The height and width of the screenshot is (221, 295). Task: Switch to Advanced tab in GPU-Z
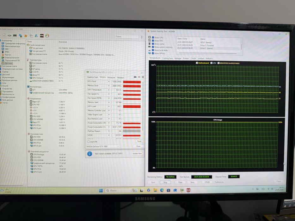(x=111, y=77)
